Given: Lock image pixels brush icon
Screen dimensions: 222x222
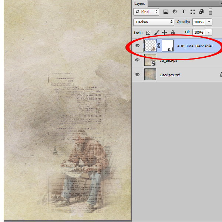Looking at the screenshot, I should [157, 33].
